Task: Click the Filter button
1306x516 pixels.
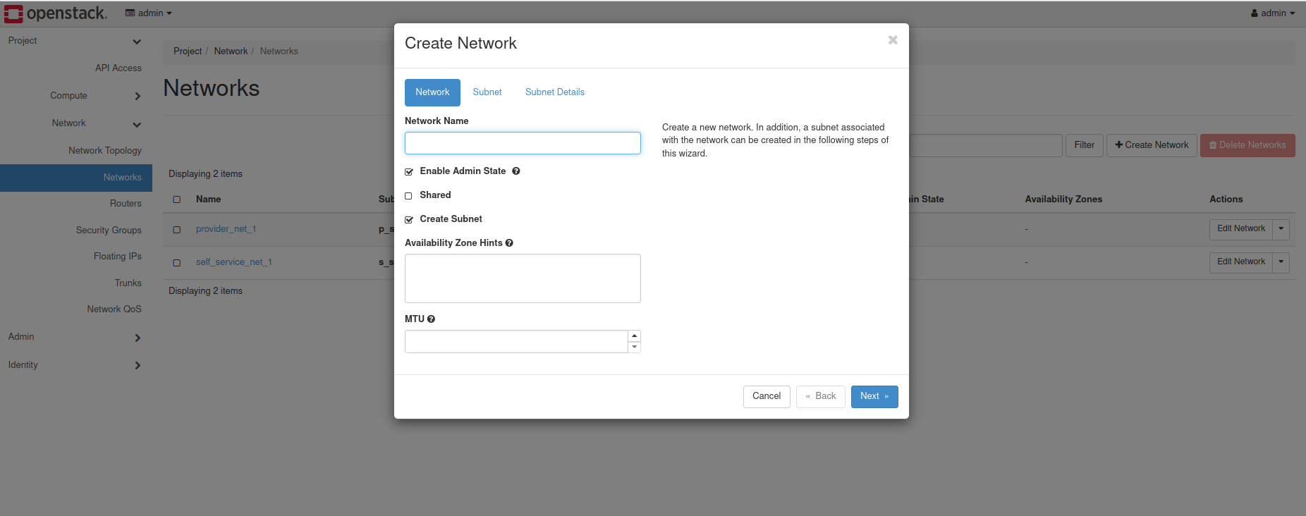Action: click(x=1085, y=145)
